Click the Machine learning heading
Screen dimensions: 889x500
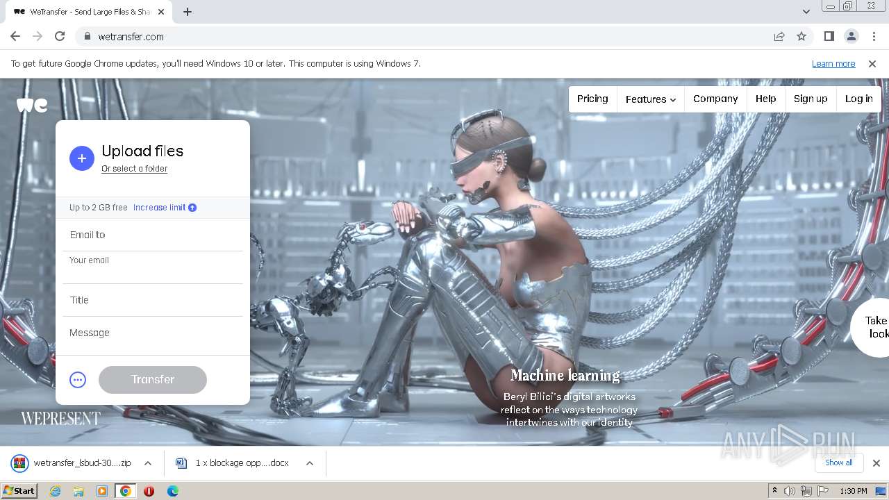pos(565,376)
